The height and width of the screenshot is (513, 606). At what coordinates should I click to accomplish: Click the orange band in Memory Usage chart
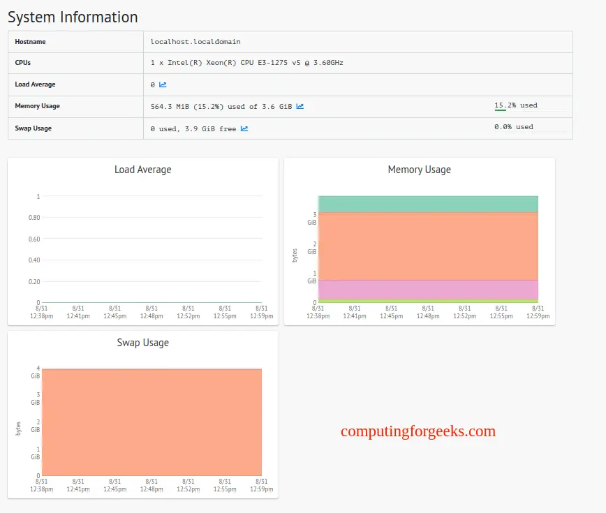coord(428,246)
